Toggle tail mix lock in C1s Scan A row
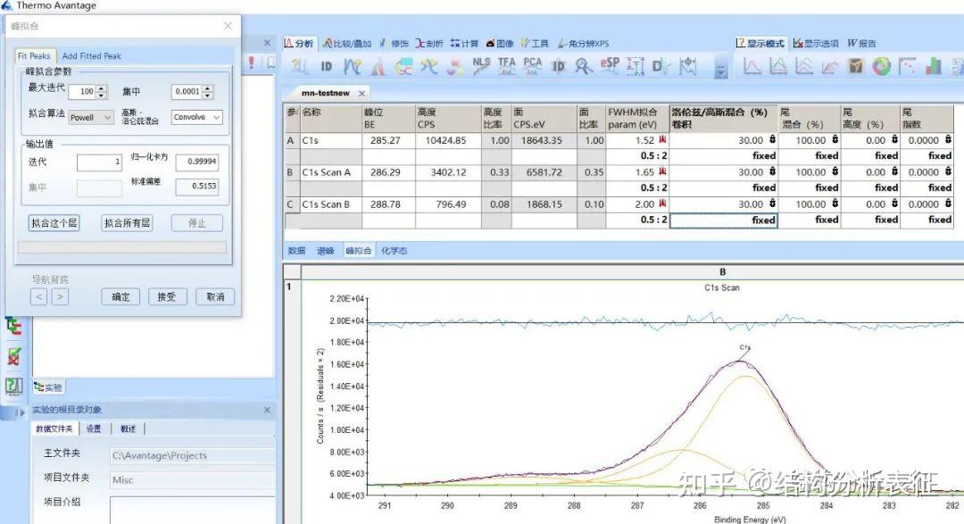The height and width of the screenshot is (524, 964). pos(835,171)
